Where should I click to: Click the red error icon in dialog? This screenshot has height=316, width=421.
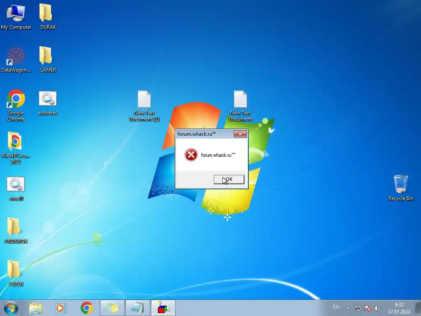coord(191,155)
